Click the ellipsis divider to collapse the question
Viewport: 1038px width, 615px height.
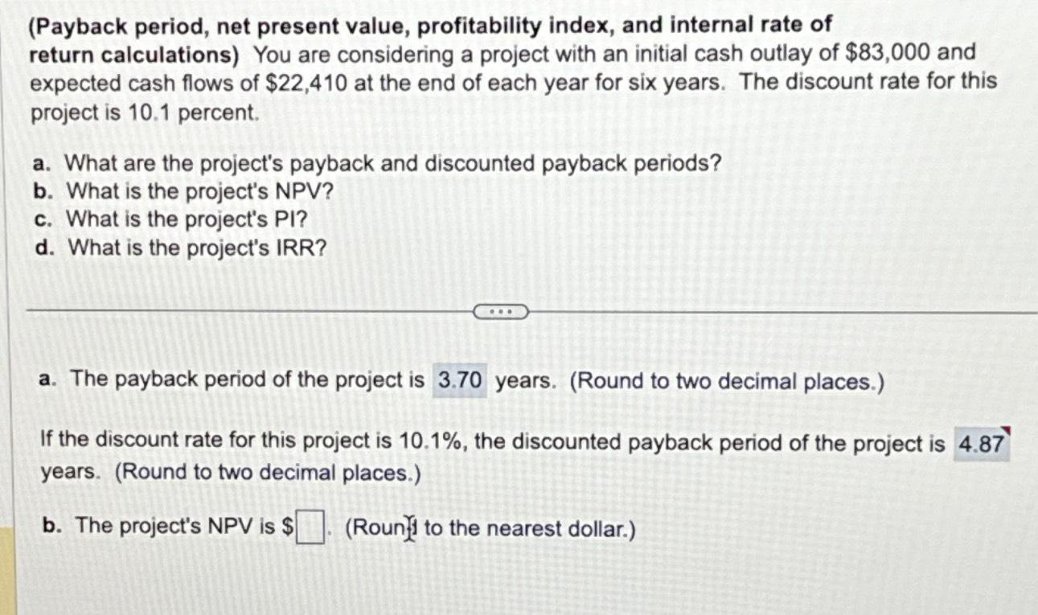click(501, 310)
